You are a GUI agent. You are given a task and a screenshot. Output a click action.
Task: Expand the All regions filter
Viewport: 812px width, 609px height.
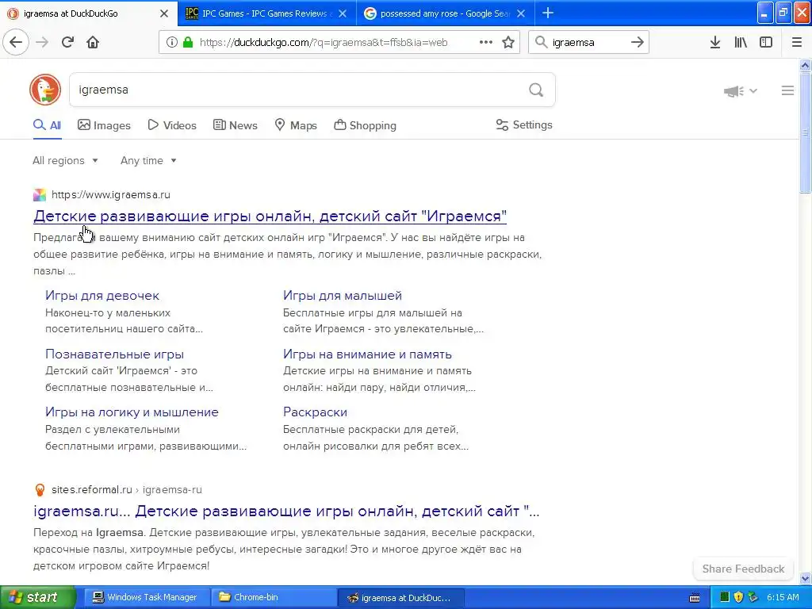(65, 160)
